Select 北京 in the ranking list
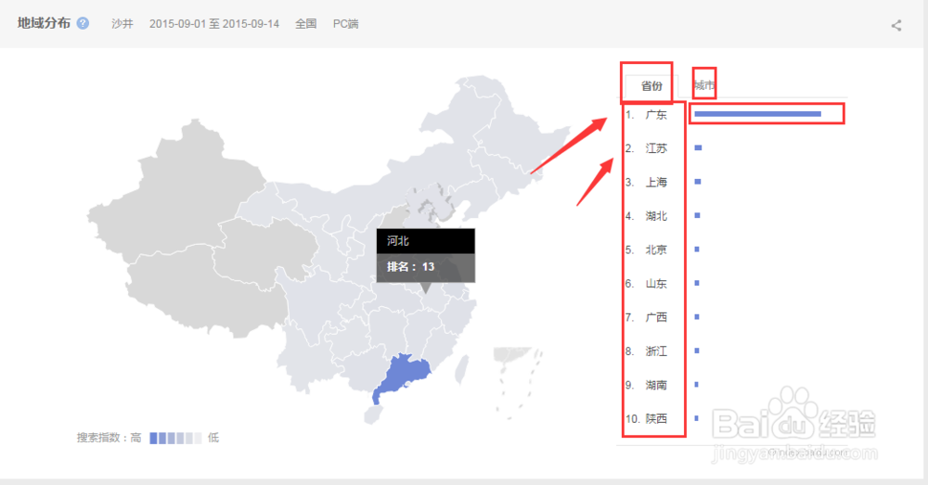 click(656, 249)
